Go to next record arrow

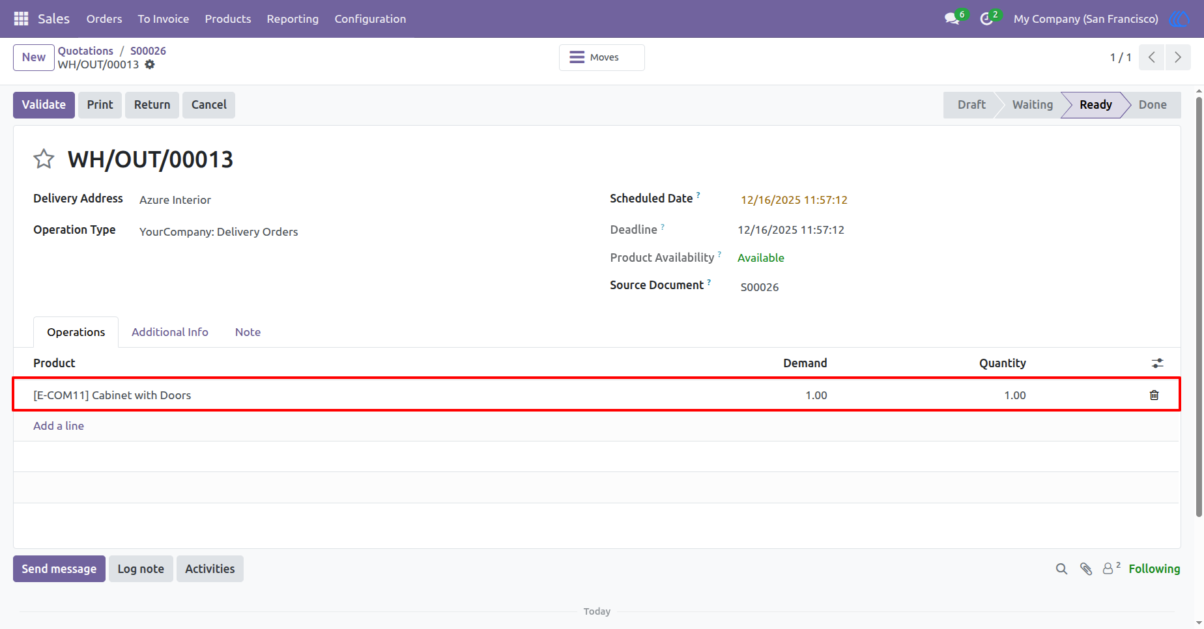[x=1178, y=57]
